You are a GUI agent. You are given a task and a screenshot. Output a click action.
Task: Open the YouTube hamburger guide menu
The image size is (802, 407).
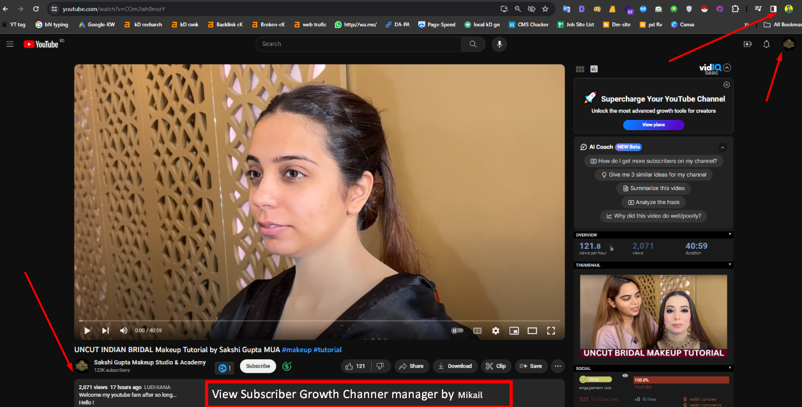click(10, 44)
